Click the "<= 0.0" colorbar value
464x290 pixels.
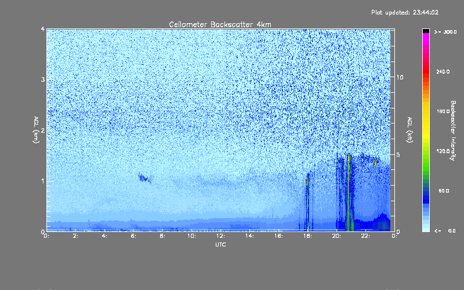coord(445,231)
